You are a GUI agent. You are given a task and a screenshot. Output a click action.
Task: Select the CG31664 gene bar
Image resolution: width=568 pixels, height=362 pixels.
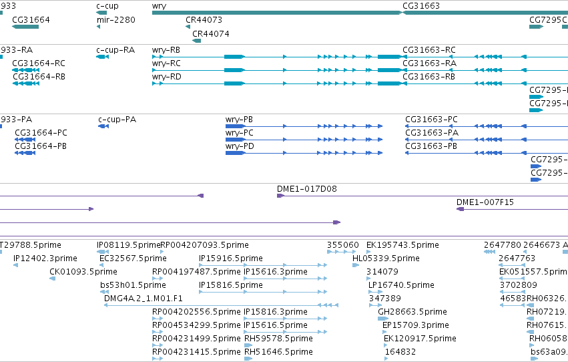click(25, 27)
